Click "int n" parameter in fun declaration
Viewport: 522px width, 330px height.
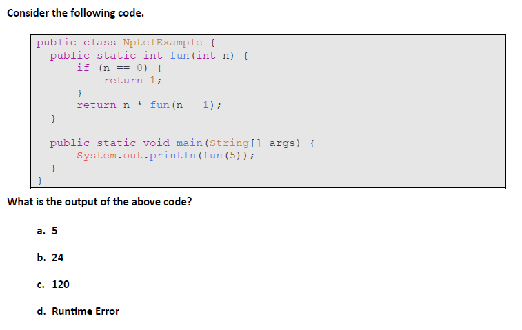[215, 55]
